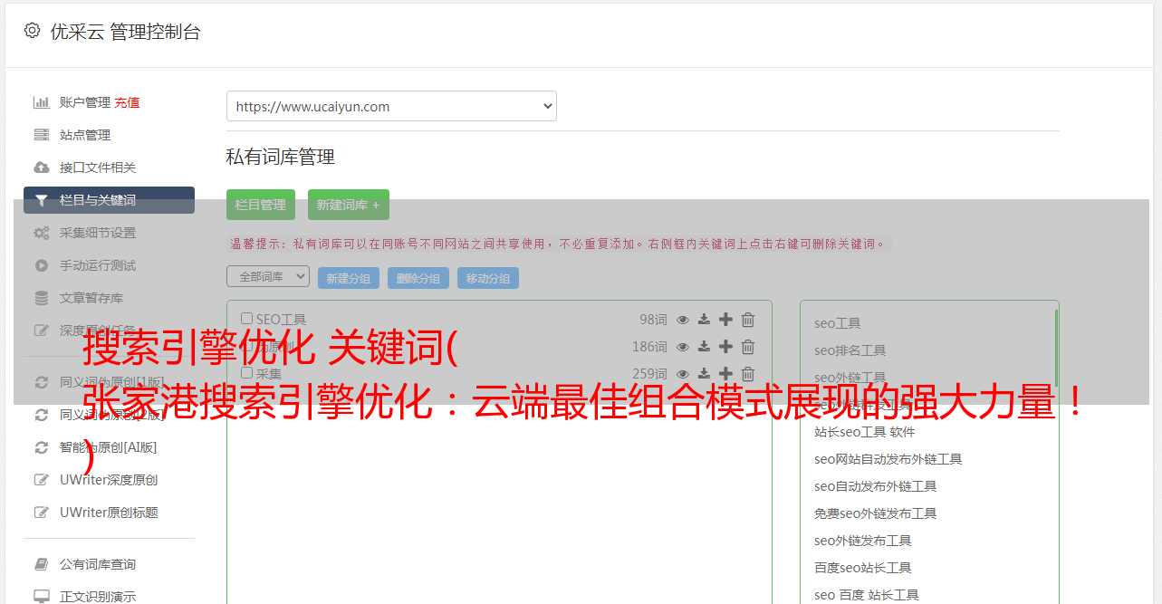Click the red 充值 recharge link

(127, 102)
